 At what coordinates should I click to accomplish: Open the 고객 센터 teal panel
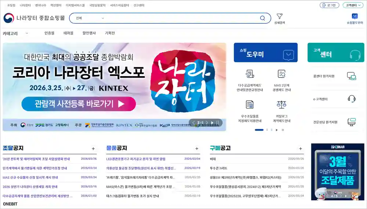coord(336,52)
